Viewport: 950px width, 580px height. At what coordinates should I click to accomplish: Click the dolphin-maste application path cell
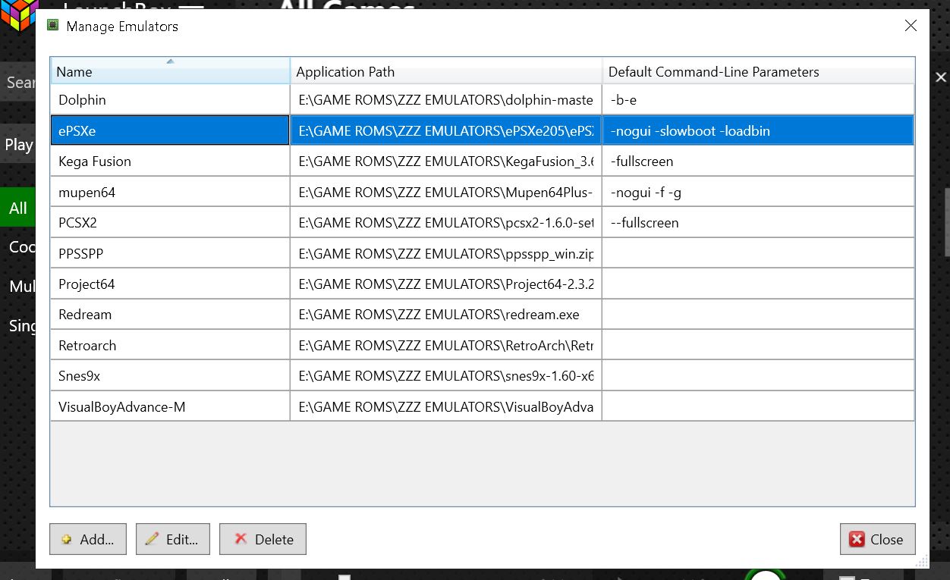click(x=446, y=100)
